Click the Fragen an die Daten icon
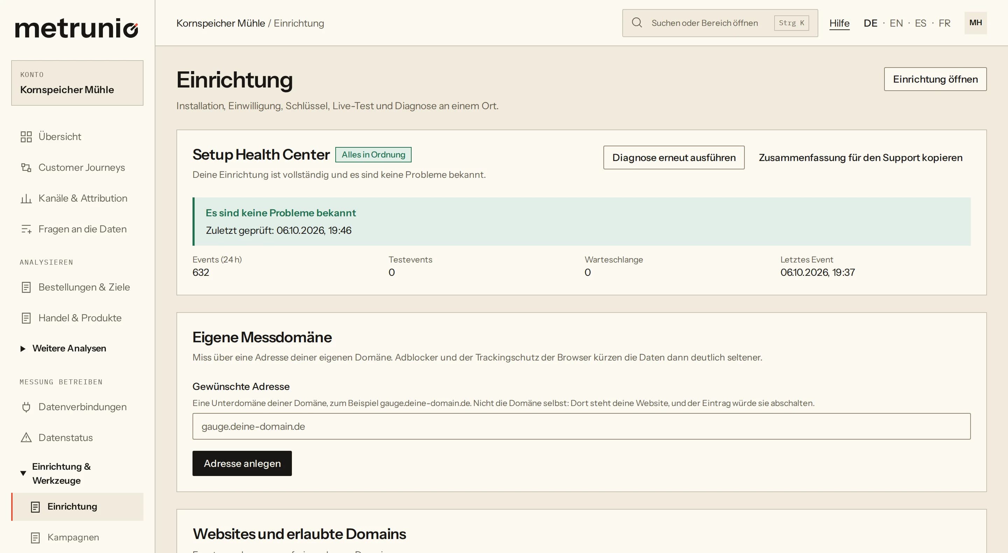Screen dimensions: 1008x553 pos(26,229)
